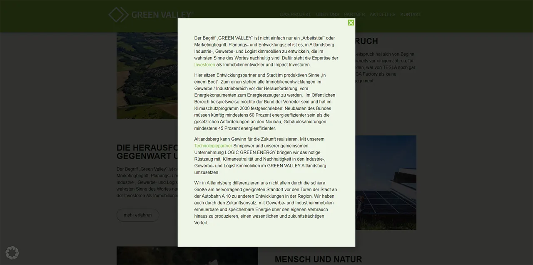Click the GREEN VALLEY logo text

162,15
